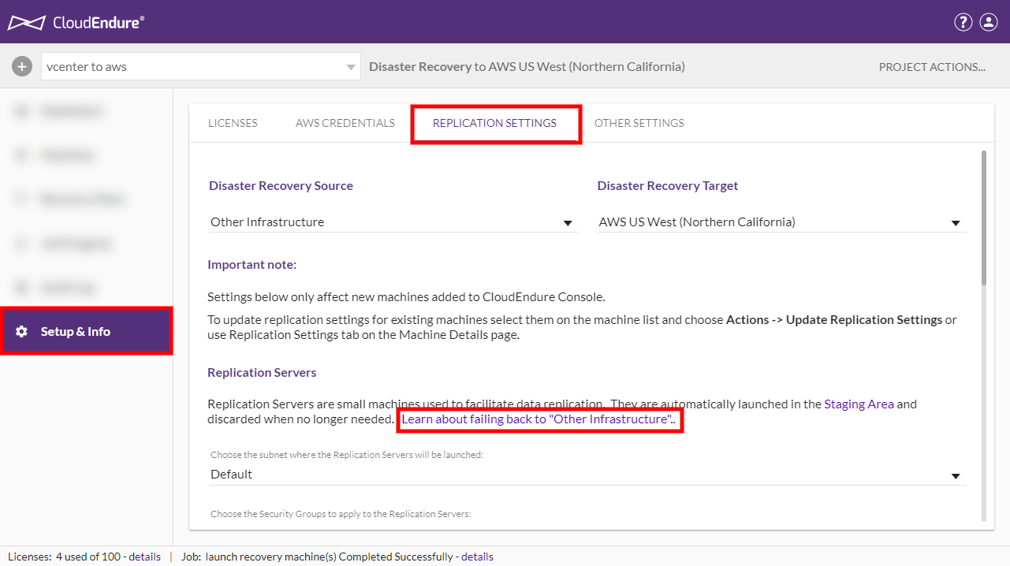Click the CloudEndure logo
This screenshot has height=566, width=1010.
(x=76, y=22)
